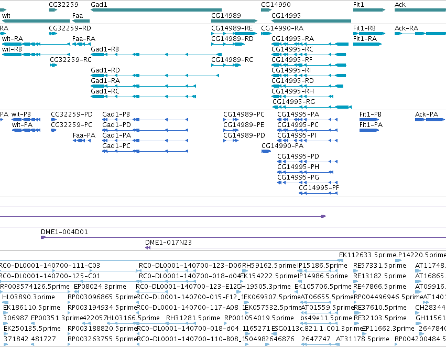Select transcript CG14995-RC
Screen dimensions: 446x347
pos(292,49)
